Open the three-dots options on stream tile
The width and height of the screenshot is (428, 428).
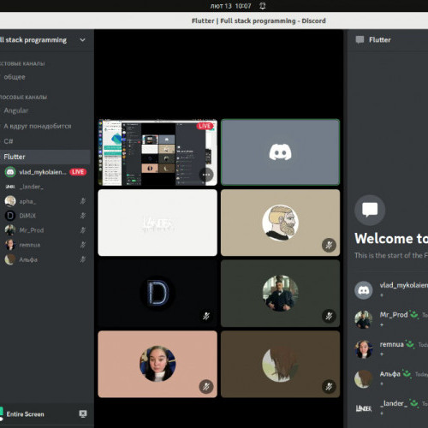(x=206, y=175)
